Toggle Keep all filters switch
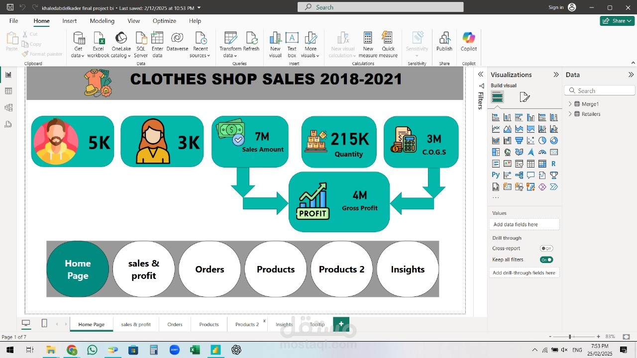The width and height of the screenshot is (637, 358). pyautogui.click(x=546, y=260)
